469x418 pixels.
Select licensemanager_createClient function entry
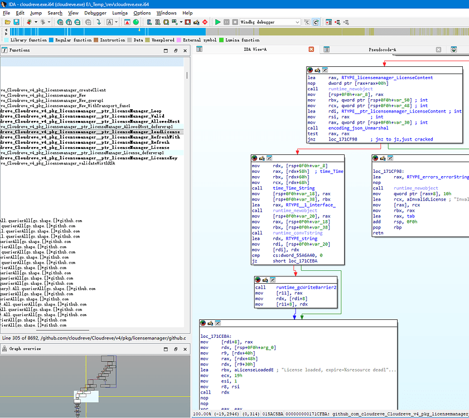[91, 90]
